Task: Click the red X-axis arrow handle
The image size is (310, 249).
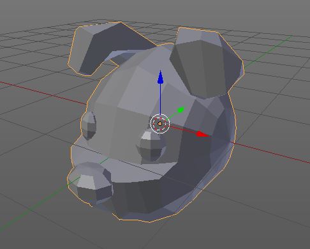Action: click(203, 134)
